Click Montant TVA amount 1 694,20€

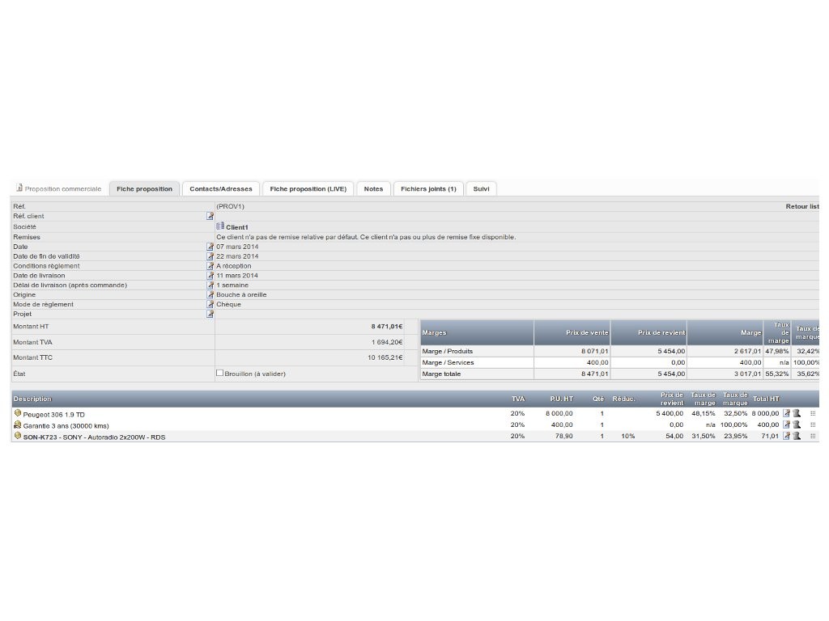coord(387,342)
